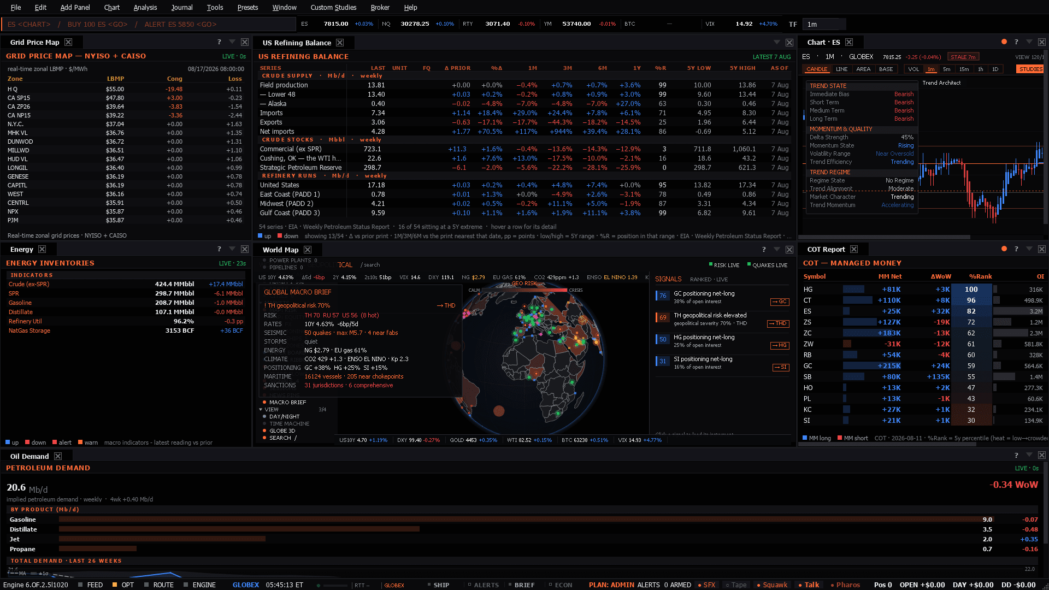Open the Broker menu

pyautogui.click(x=380, y=7)
